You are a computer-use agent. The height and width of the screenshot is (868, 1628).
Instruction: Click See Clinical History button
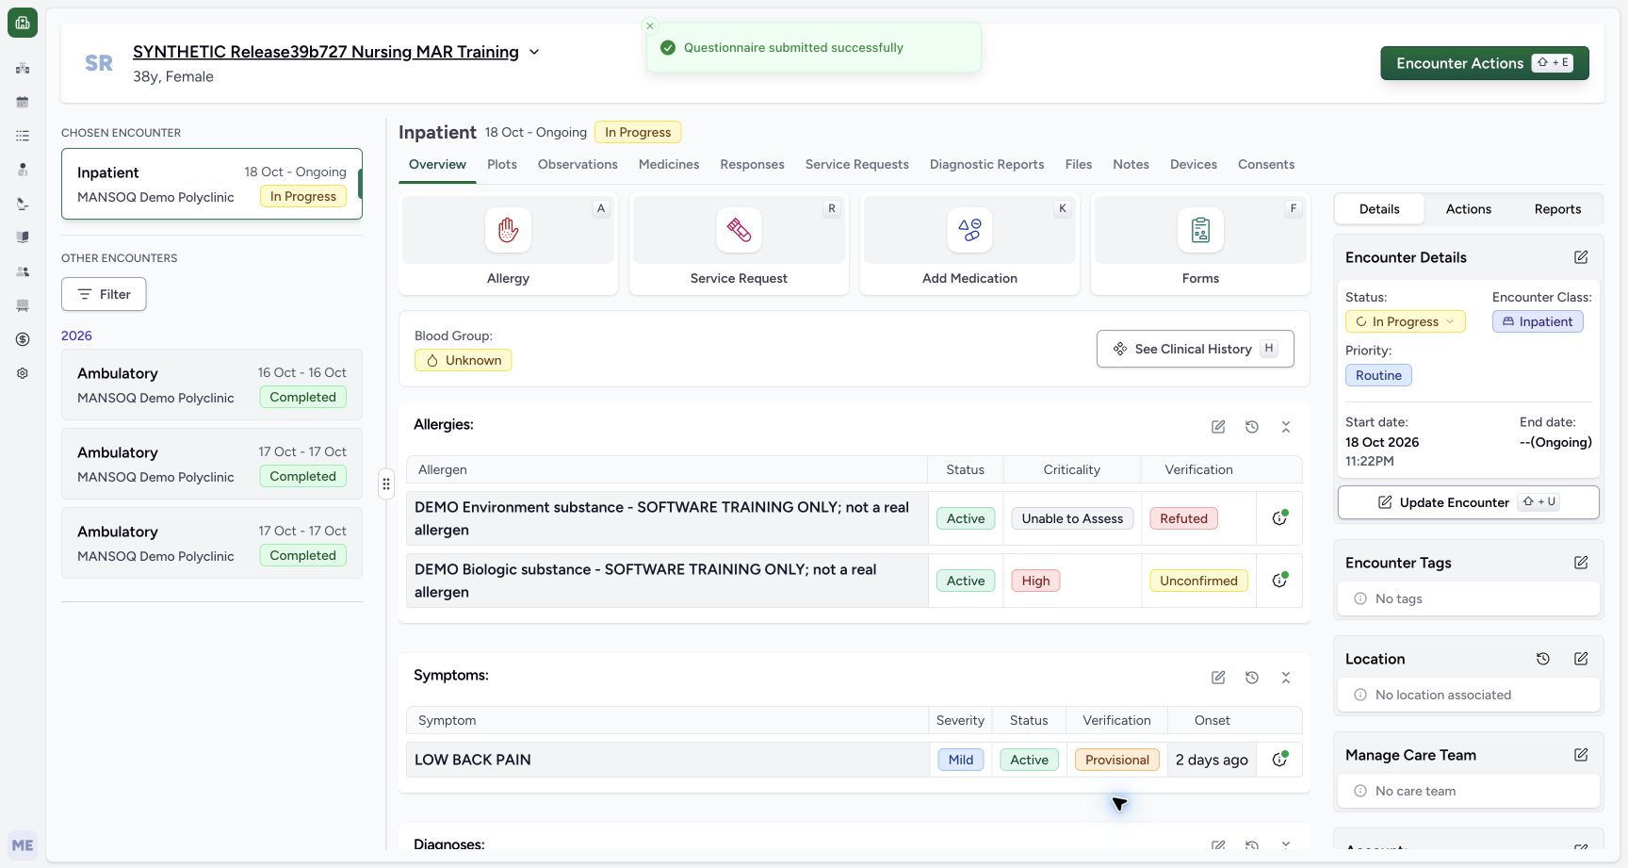point(1195,349)
